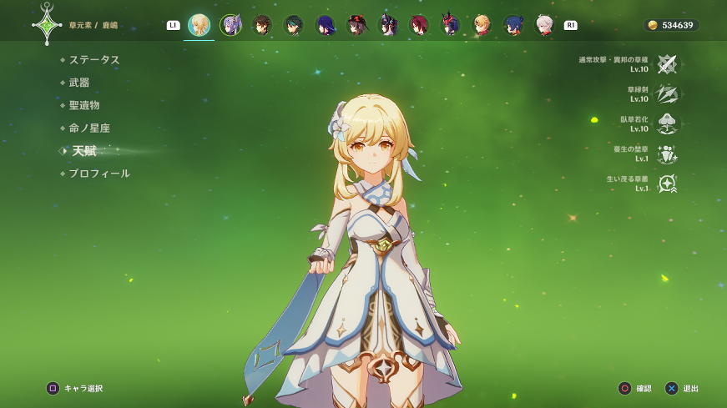Image resolution: width=727 pixels, height=408 pixels.
Task: Switch to the purple-haired Keqing portrait
Action: (x=230, y=25)
